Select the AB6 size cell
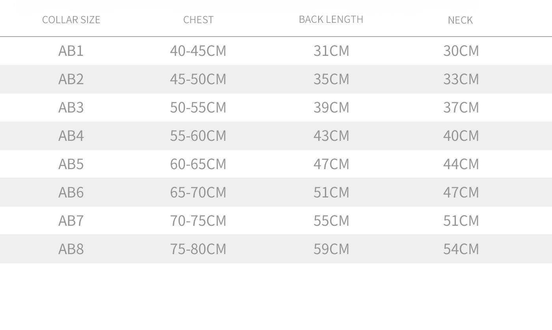The height and width of the screenshot is (330, 552). tap(71, 192)
